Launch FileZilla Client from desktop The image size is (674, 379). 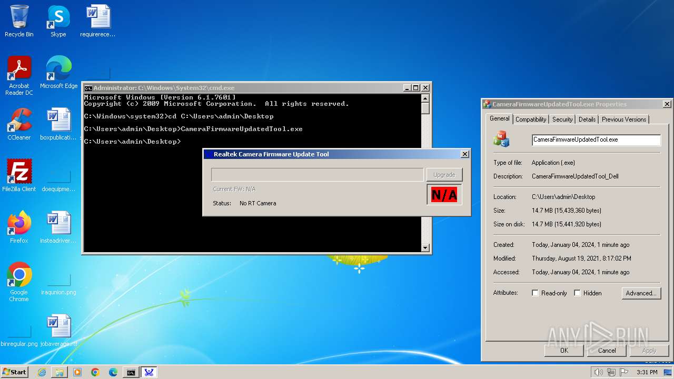[x=19, y=176]
